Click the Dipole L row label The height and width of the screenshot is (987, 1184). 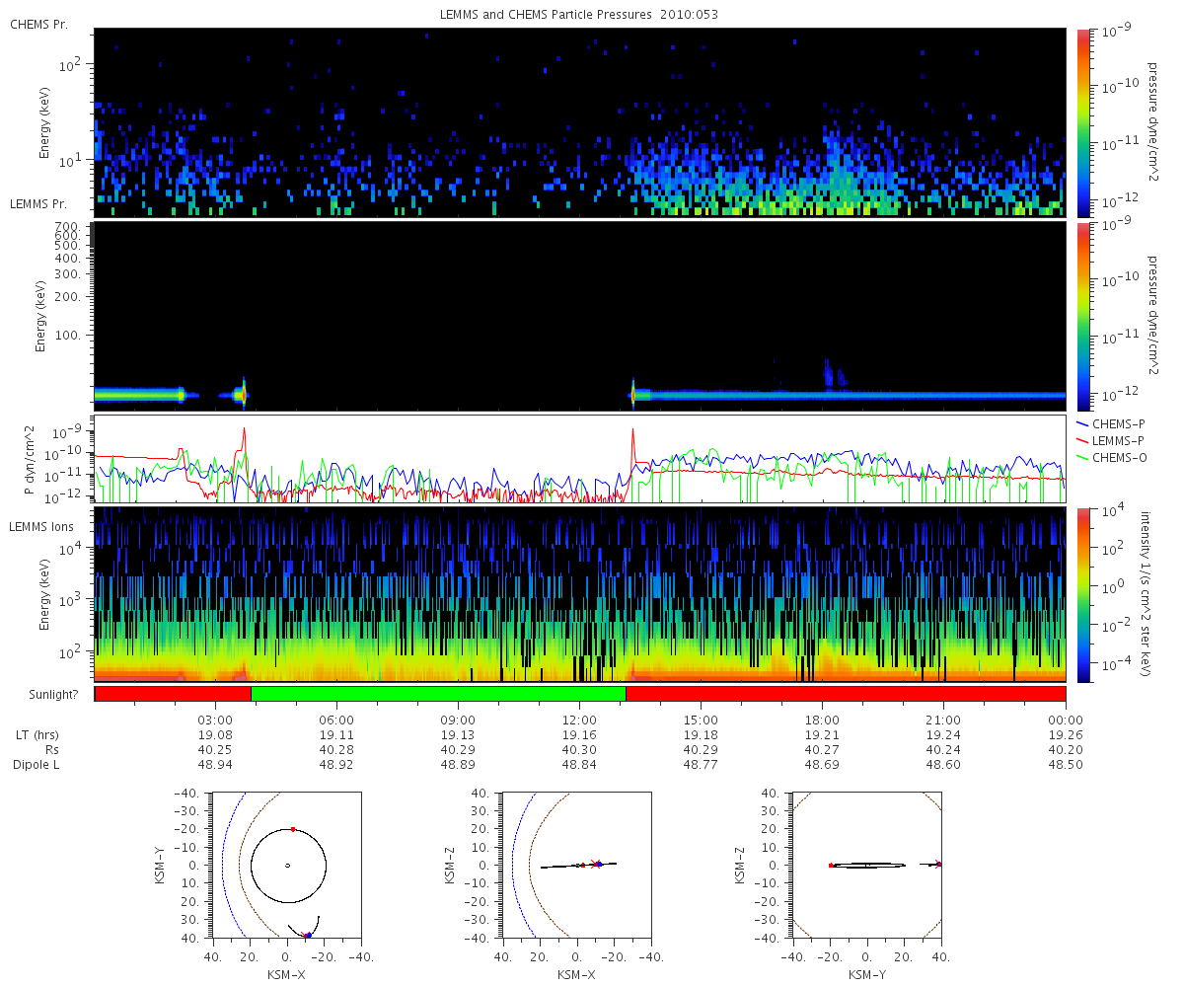click(38, 765)
